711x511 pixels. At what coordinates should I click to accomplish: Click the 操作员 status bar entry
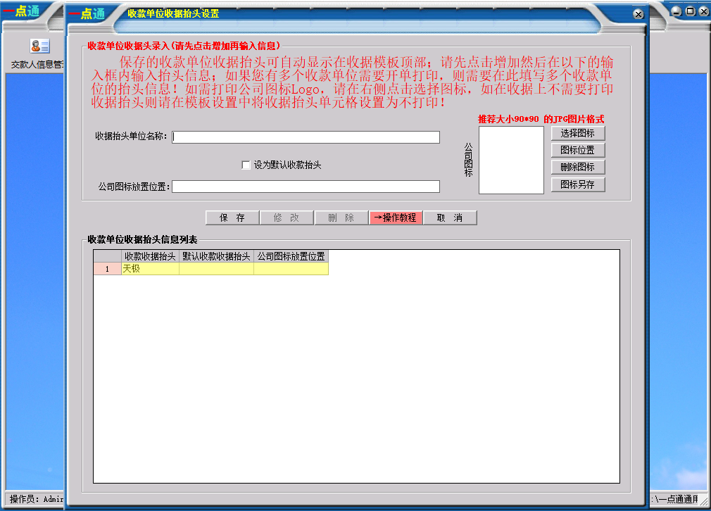(35, 499)
